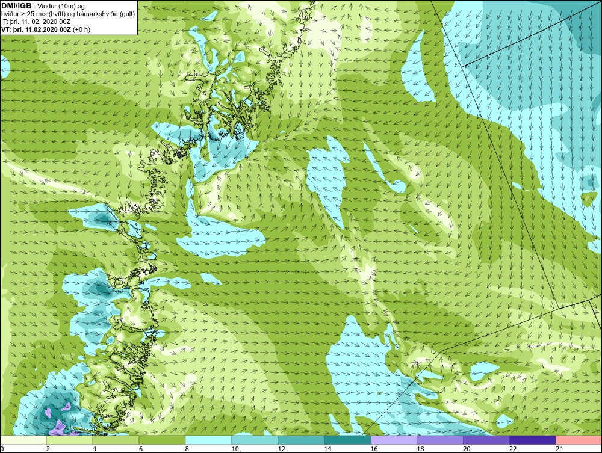Click the 2–4 m/s light green legend swatch
602x453 pixels.
(x=69, y=440)
